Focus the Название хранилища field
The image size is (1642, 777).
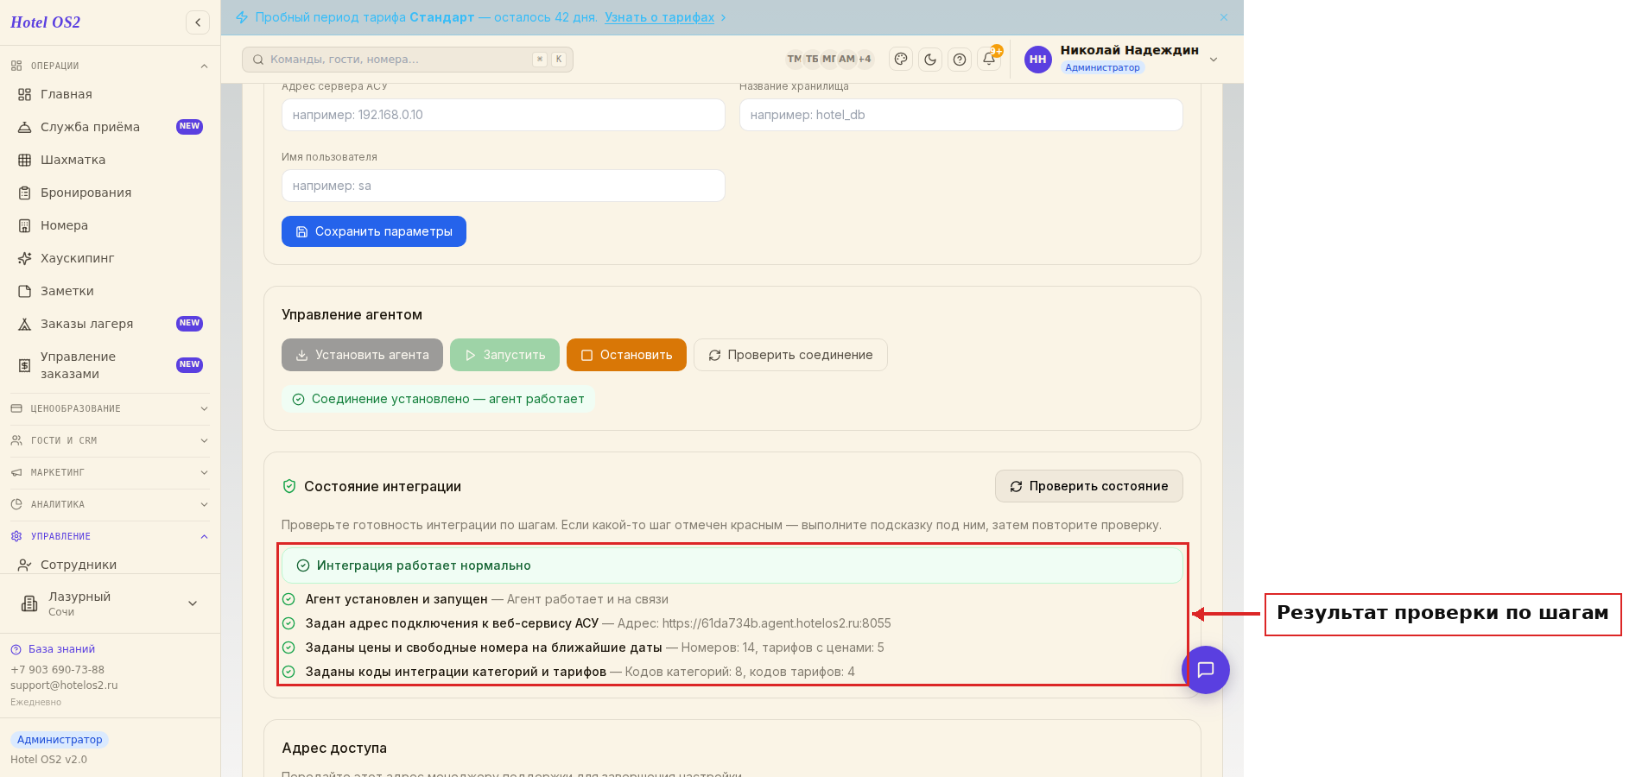coord(960,115)
